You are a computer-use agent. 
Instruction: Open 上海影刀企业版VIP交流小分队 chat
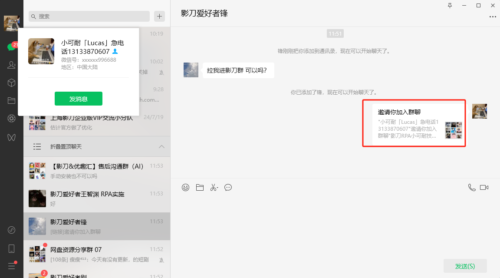97,122
